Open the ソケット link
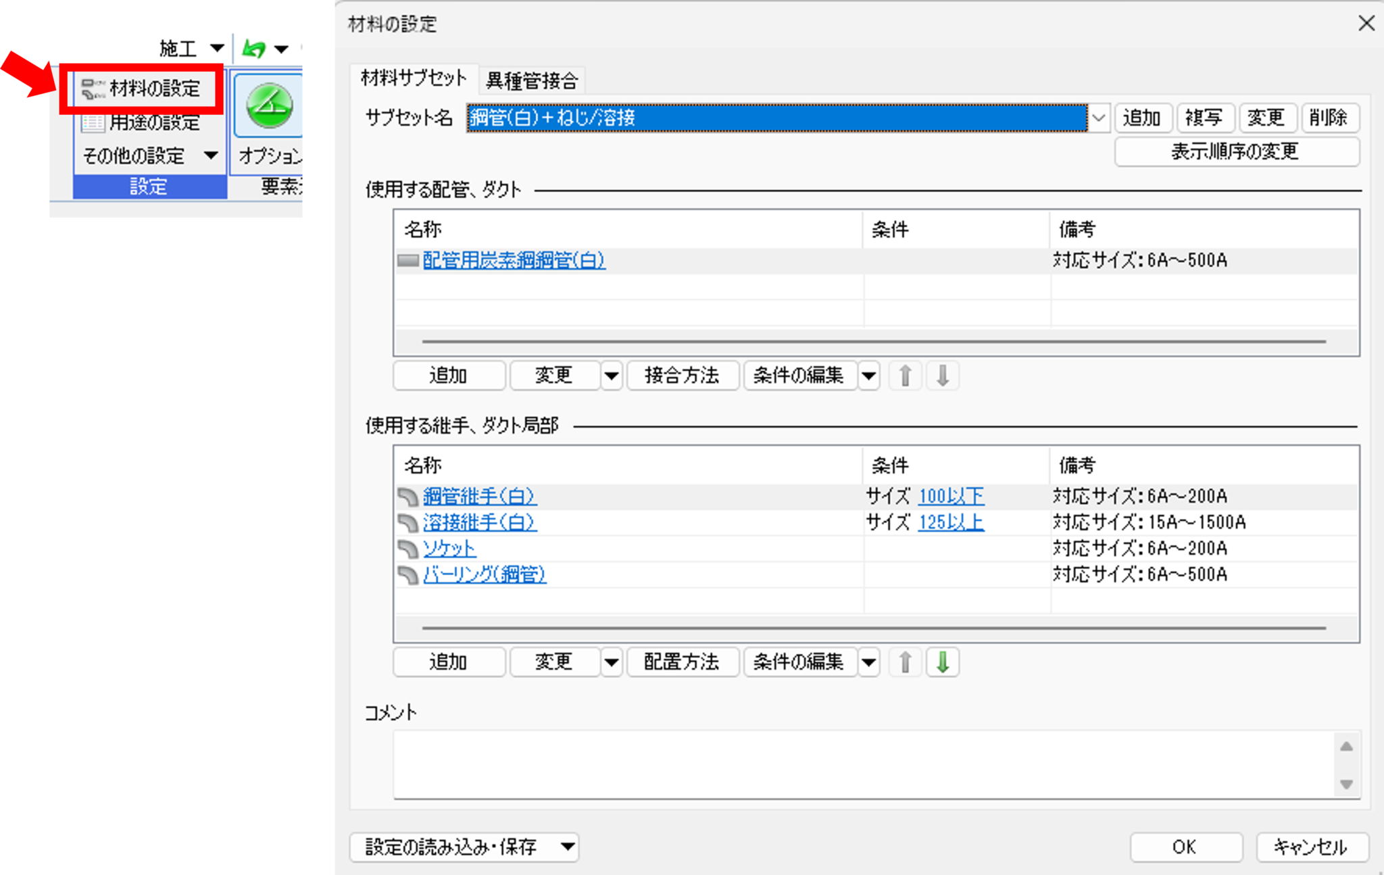 pyautogui.click(x=449, y=549)
